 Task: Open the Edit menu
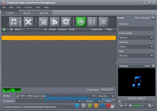[x=11, y=7]
